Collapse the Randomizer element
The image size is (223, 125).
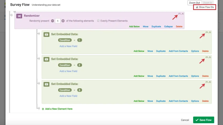click(x=168, y=27)
